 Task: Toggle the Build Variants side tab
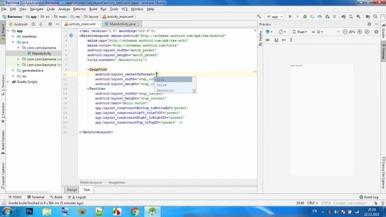coord(3,142)
